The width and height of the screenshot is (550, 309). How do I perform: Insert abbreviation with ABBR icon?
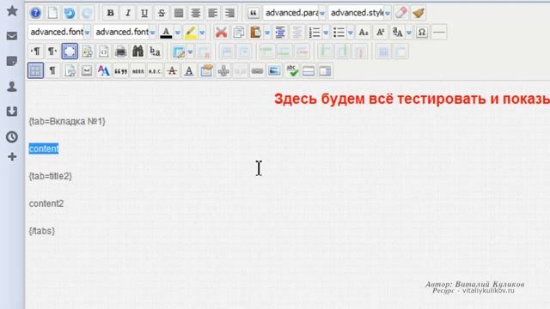(137, 70)
